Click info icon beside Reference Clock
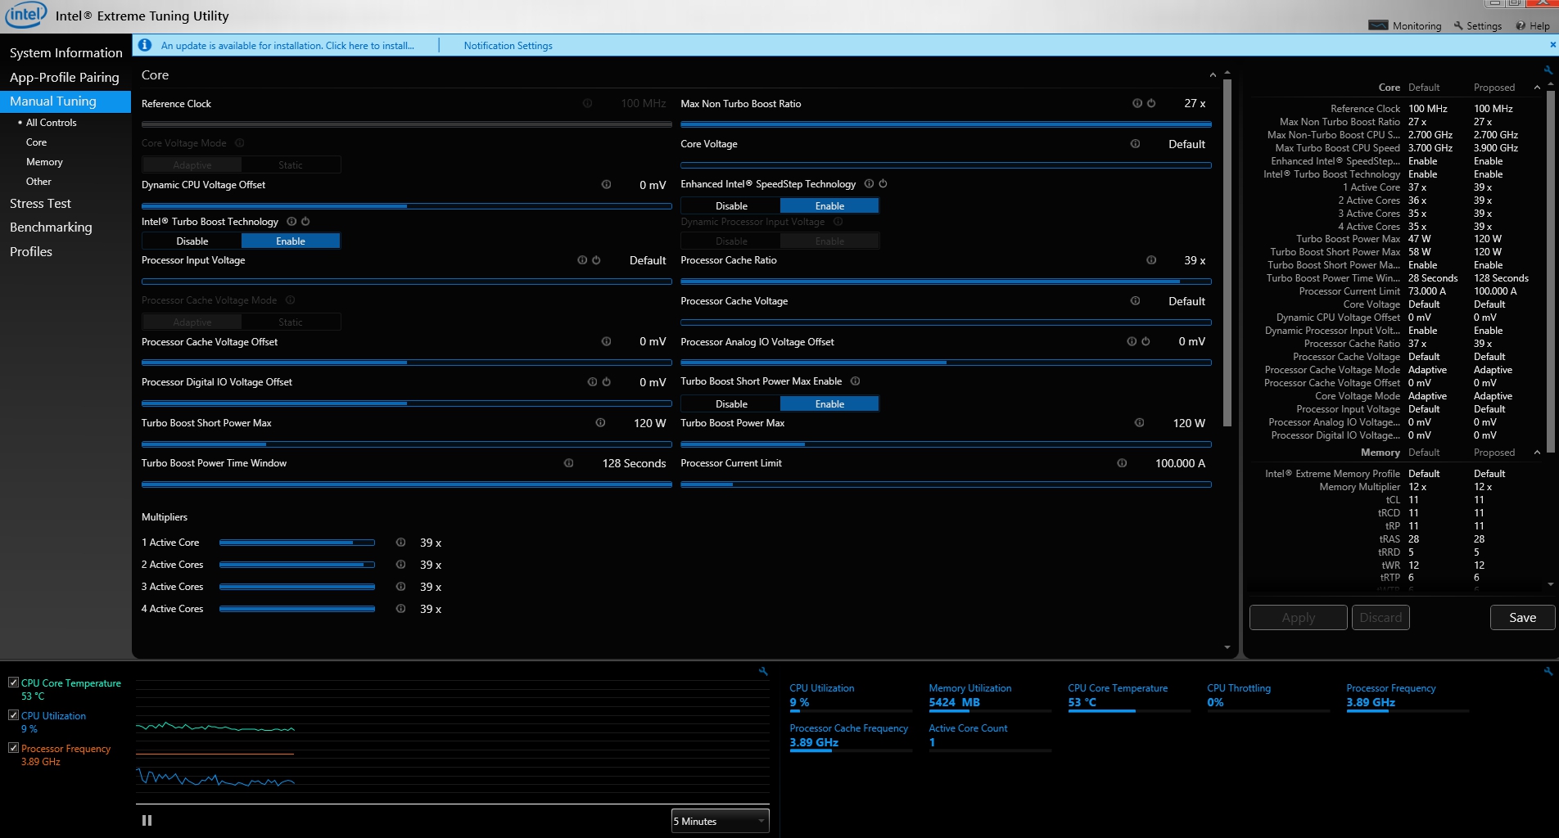The width and height of the screenshot is (1559, 838). pyautogui.click(x=587, y=104)
